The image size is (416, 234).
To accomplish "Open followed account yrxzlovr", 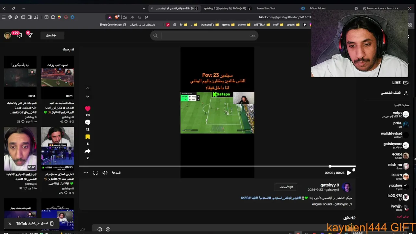I will [x=399, y=187].
